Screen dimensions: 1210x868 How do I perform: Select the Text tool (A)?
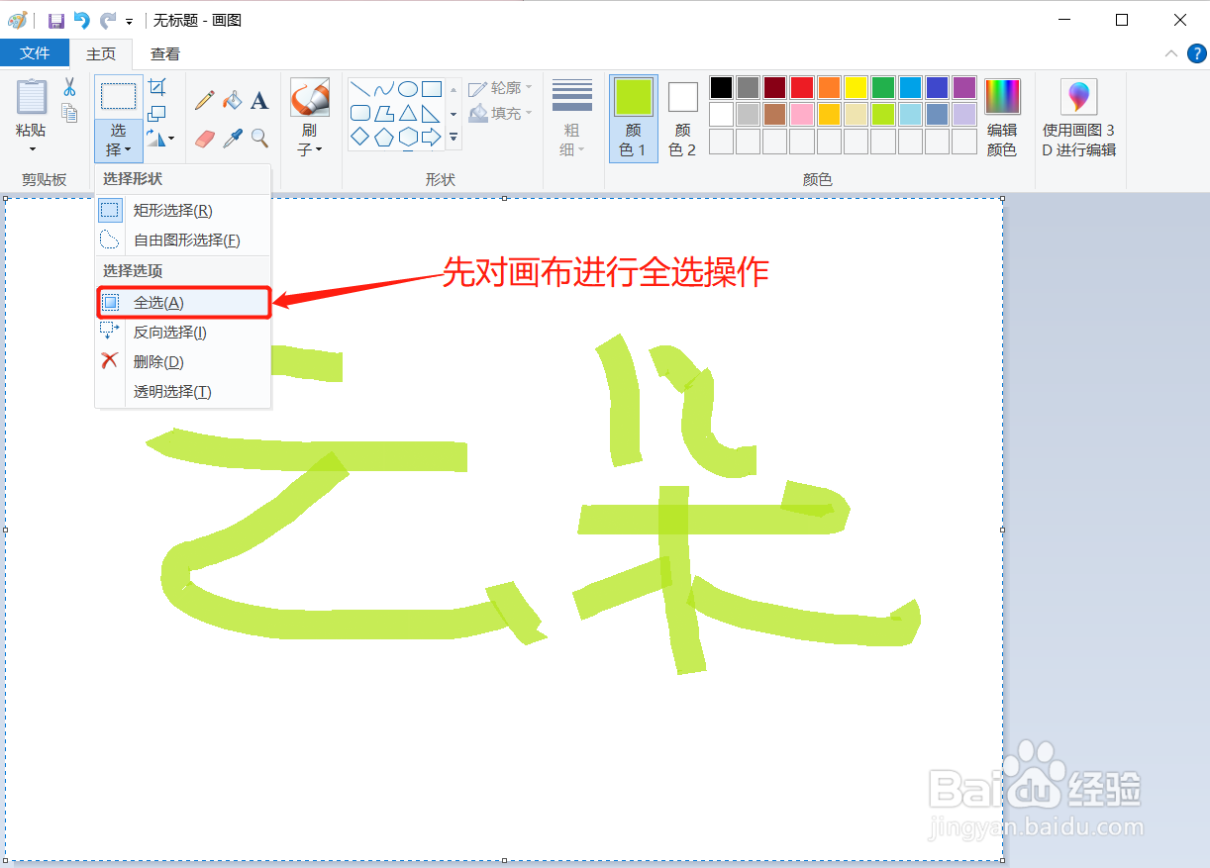pyautogui.click(x=259, y=100)
